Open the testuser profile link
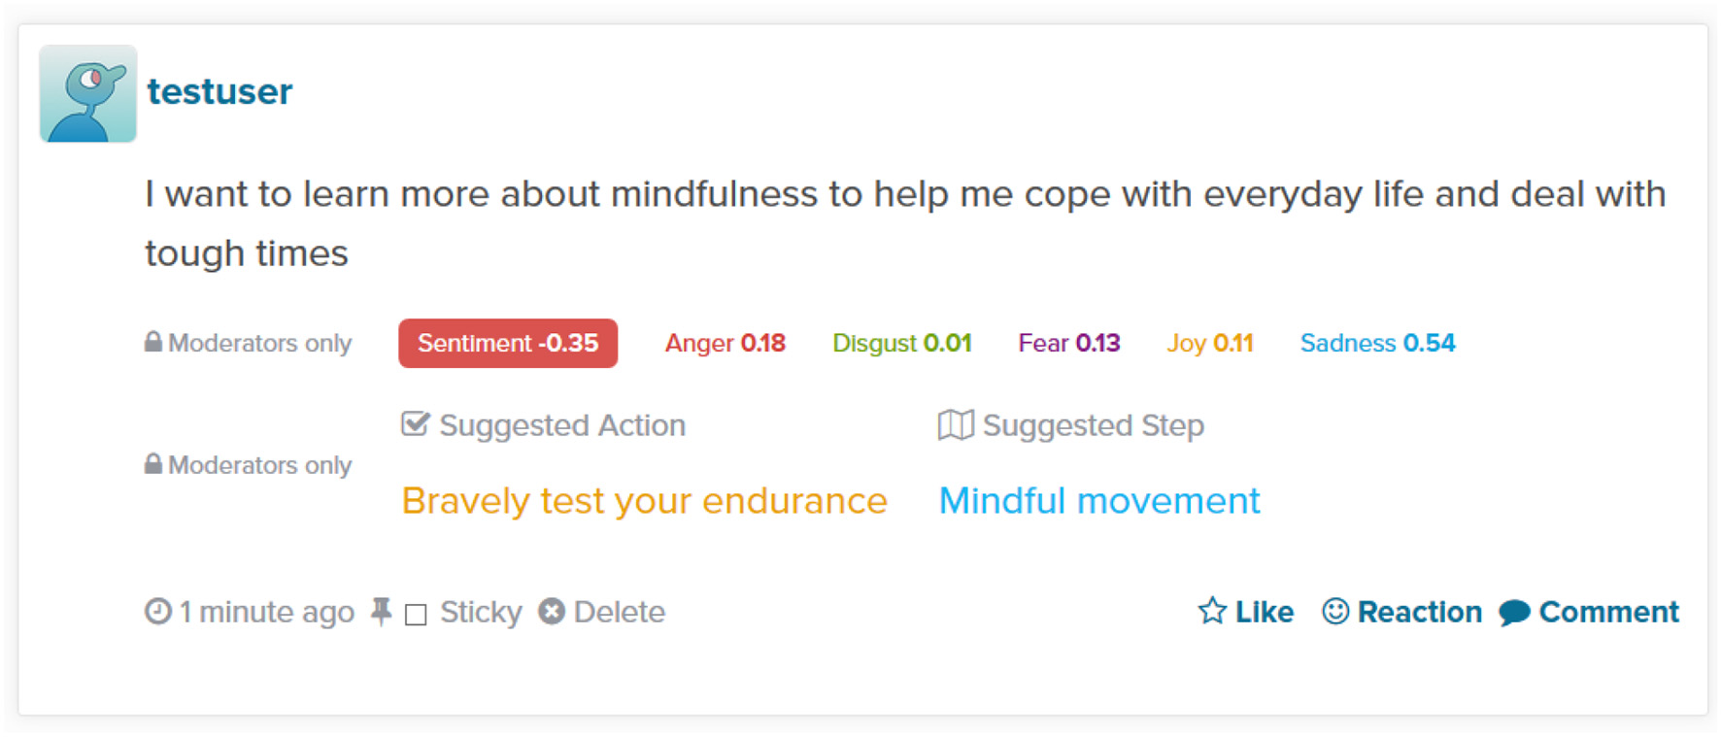 tap(219, 92)
